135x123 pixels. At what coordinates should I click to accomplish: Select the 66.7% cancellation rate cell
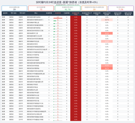tap(107, 68)
